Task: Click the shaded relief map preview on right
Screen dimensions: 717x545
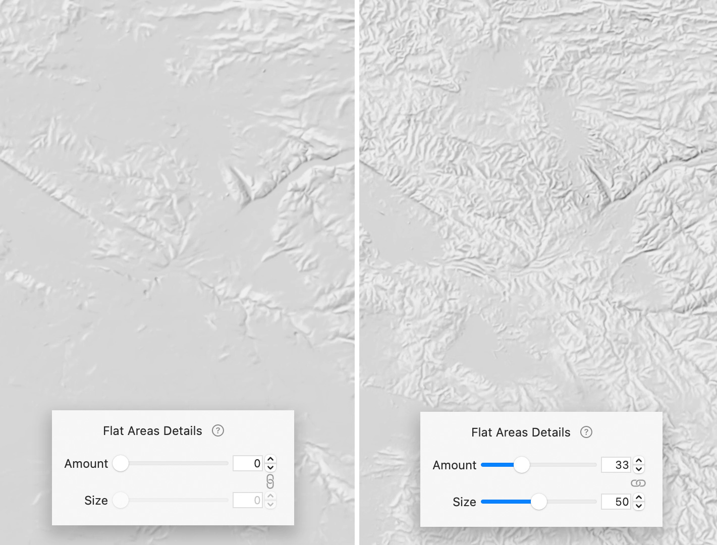Action: (x=538, y=202)
